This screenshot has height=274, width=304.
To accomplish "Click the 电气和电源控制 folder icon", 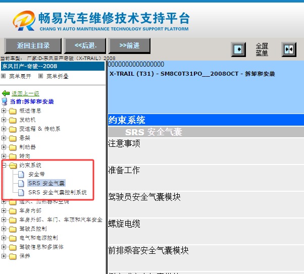I will pos(13,238).
